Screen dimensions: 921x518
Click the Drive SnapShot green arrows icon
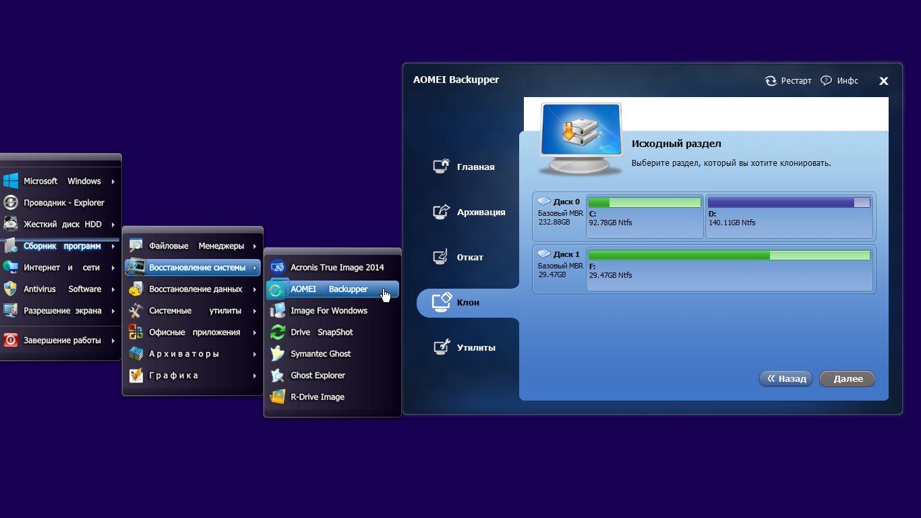(278, 332)
